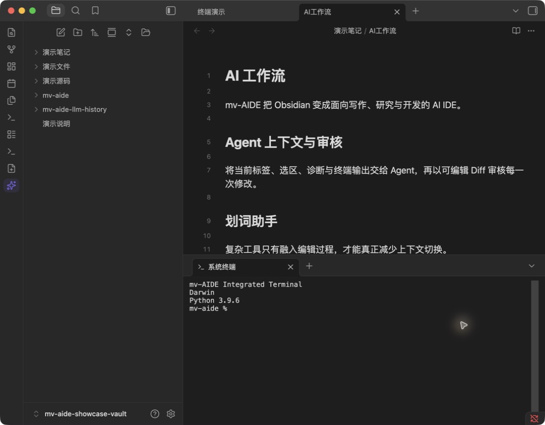Navigate back in note history

197,31
